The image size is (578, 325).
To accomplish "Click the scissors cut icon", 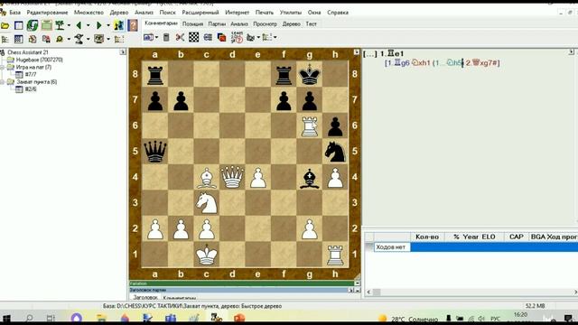I will pos(180,37).
